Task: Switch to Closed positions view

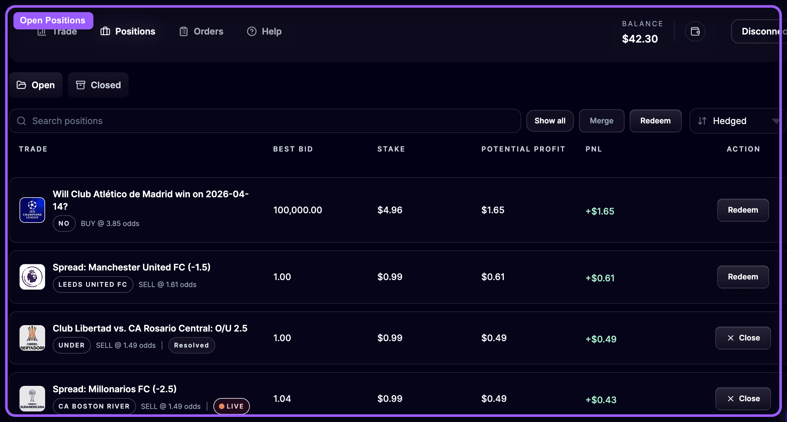Action: coord(98,85)
